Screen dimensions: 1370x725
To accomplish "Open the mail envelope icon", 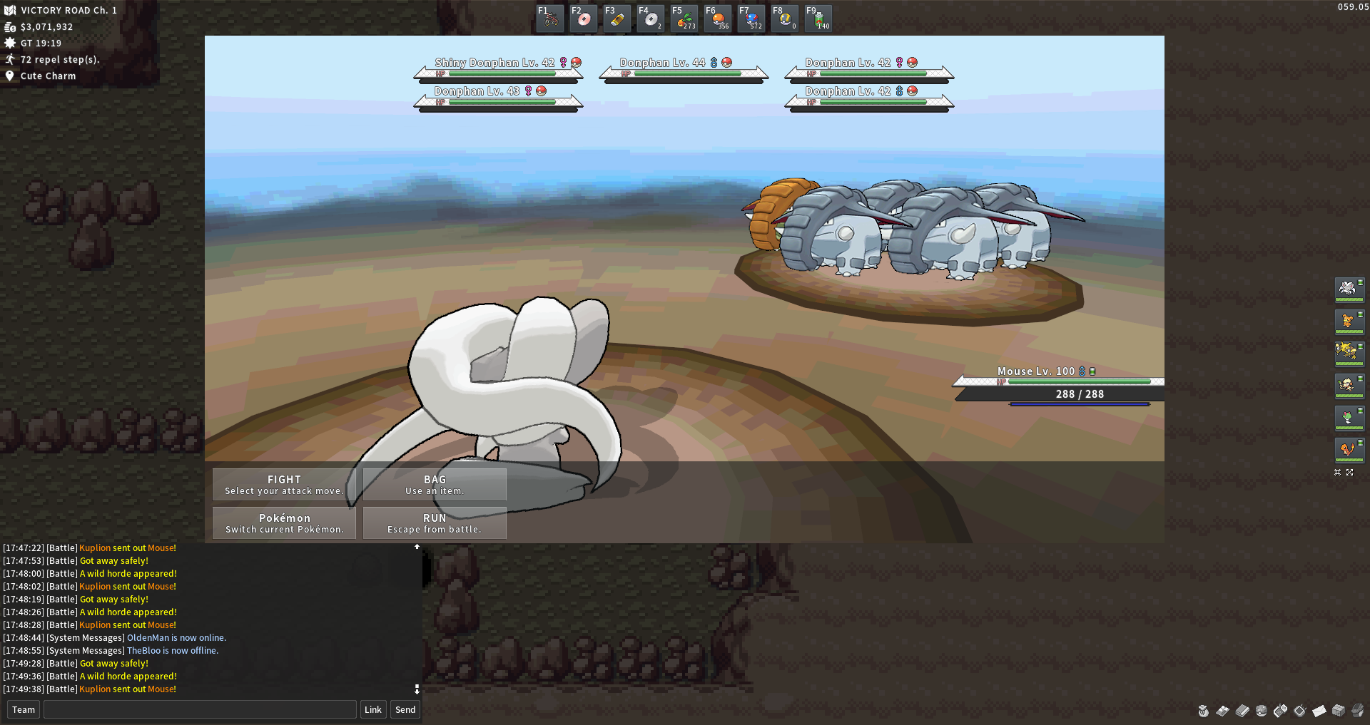I will click(x=1319, y=711).
